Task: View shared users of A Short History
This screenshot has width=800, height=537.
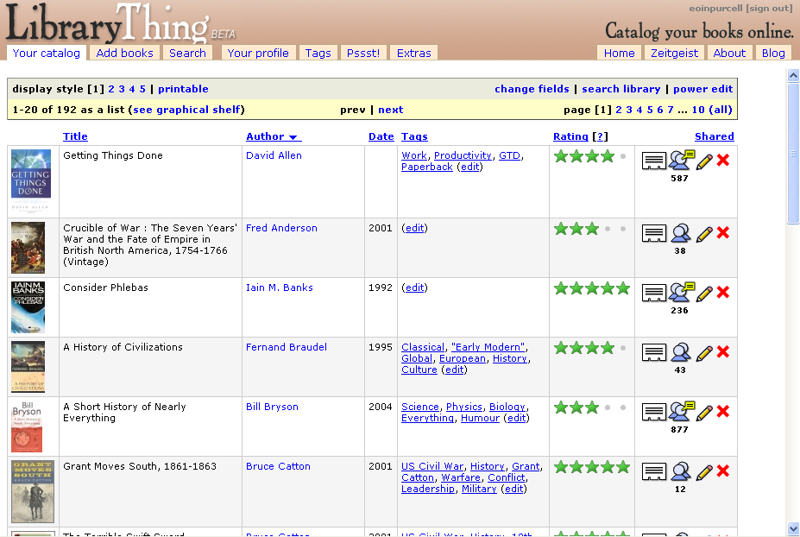Action: [682, 411]
